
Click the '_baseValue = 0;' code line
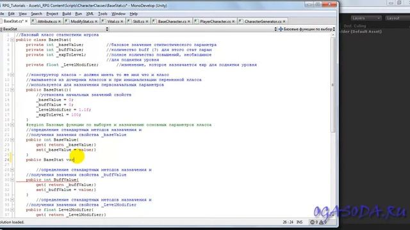(x=54, y=100)
